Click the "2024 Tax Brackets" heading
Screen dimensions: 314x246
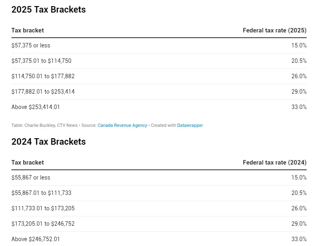tap(48, 142)
